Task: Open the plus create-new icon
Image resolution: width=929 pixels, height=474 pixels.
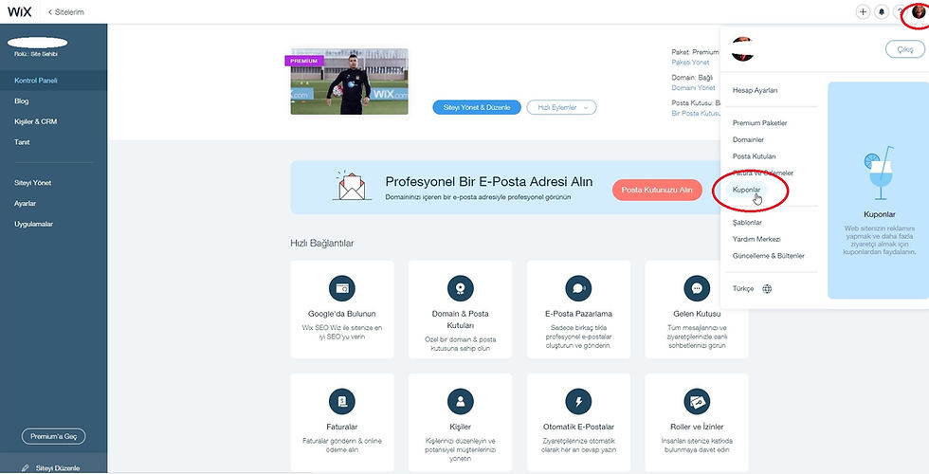Action: pyautogui.click(x=863, y=11)
